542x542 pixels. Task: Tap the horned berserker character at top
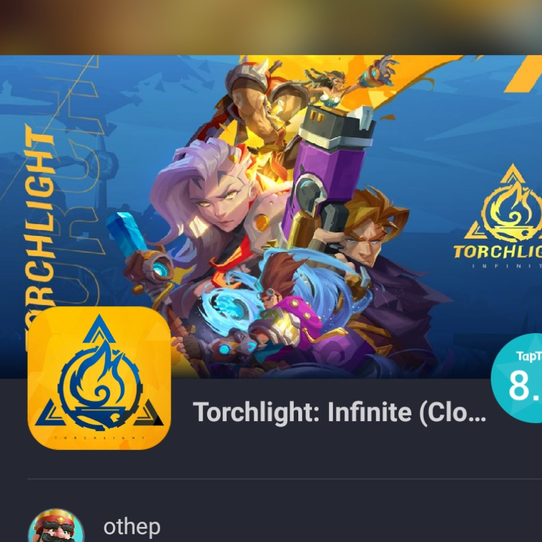coord(263,104)
